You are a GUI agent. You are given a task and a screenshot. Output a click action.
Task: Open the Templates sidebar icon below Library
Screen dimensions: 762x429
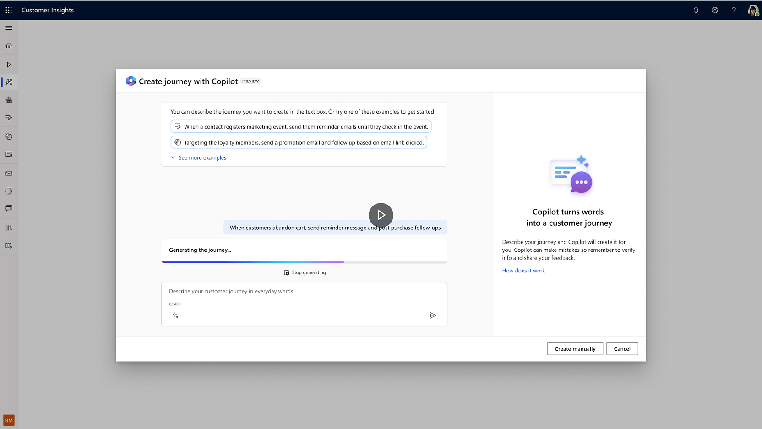pos(9,245)
